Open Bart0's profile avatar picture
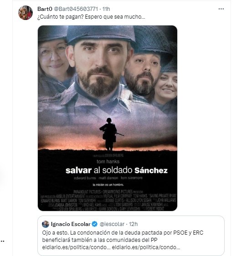 (26, 13)
